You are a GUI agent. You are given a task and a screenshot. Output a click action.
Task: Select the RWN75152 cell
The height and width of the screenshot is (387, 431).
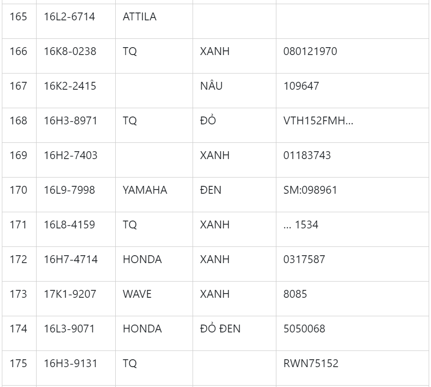point(311,363)
